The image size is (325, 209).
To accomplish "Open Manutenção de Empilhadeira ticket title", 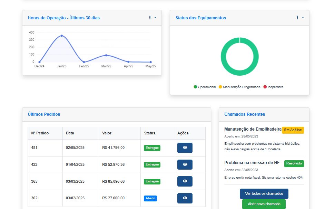I will point(253,129).
